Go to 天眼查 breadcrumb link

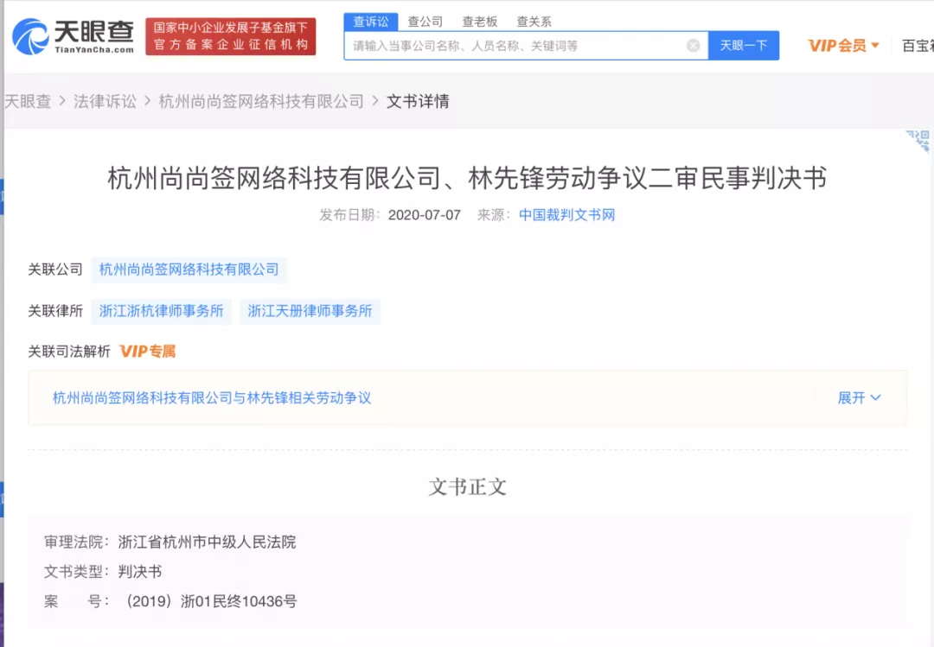click(x=27, y=101)
